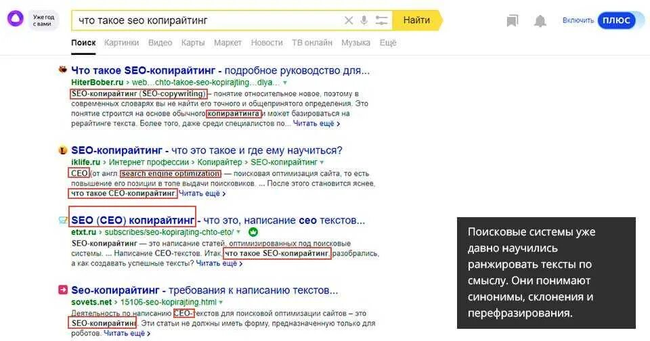Clear the search query with X
The width and height of the screenshot is (650, 341).
pyautogui.click(x=349, y=20)
